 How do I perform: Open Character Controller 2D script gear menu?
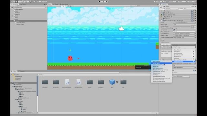pos(195,21)
